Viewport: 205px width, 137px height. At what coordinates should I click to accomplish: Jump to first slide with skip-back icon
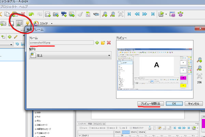[129, 14]
